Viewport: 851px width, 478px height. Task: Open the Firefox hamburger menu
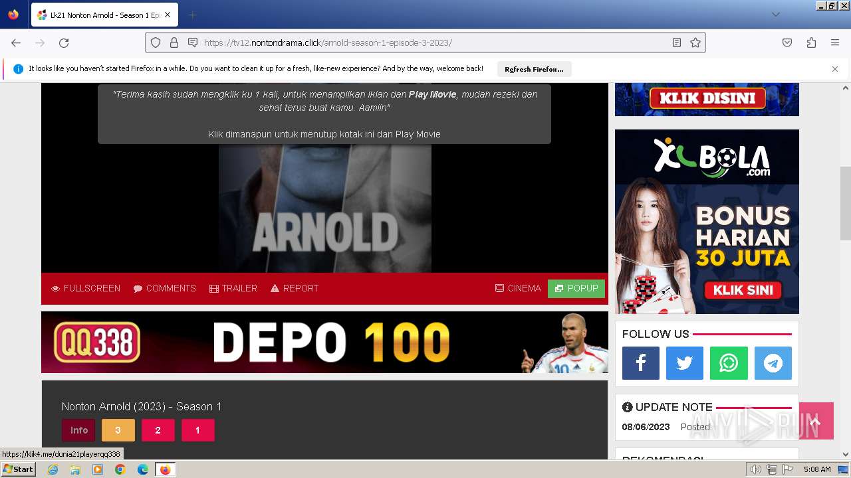[x=835, y=42]
